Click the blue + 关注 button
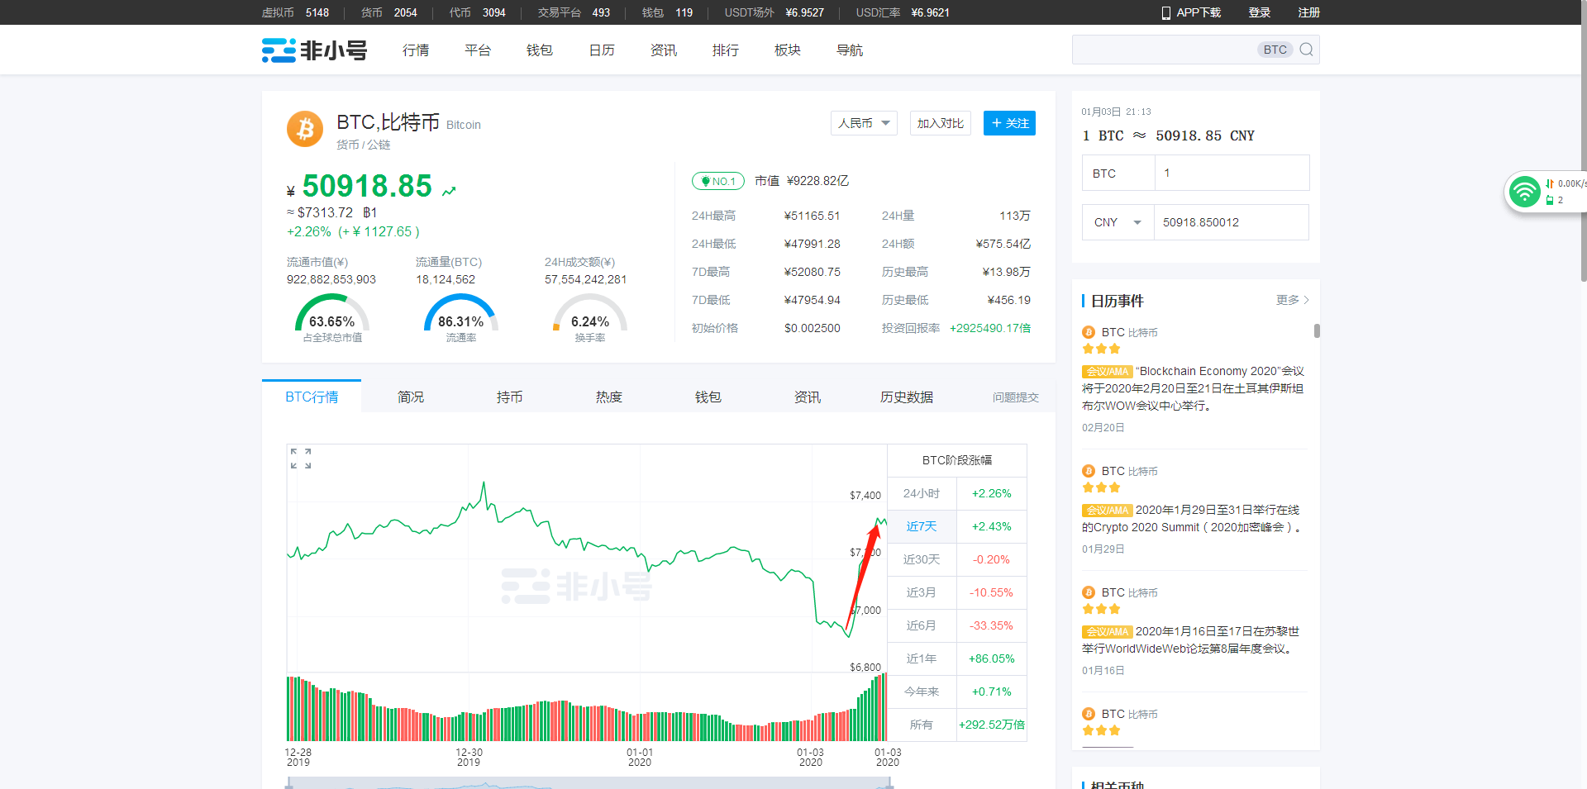Screen dimensions: 1587x789 tap(1009, 123)
